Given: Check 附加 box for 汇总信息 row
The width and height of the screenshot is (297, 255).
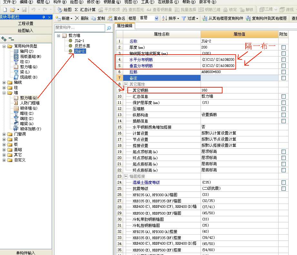Looking at the screenshot, I should 283,96.
